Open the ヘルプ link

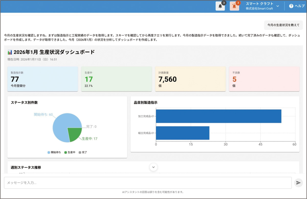(299, 6)
